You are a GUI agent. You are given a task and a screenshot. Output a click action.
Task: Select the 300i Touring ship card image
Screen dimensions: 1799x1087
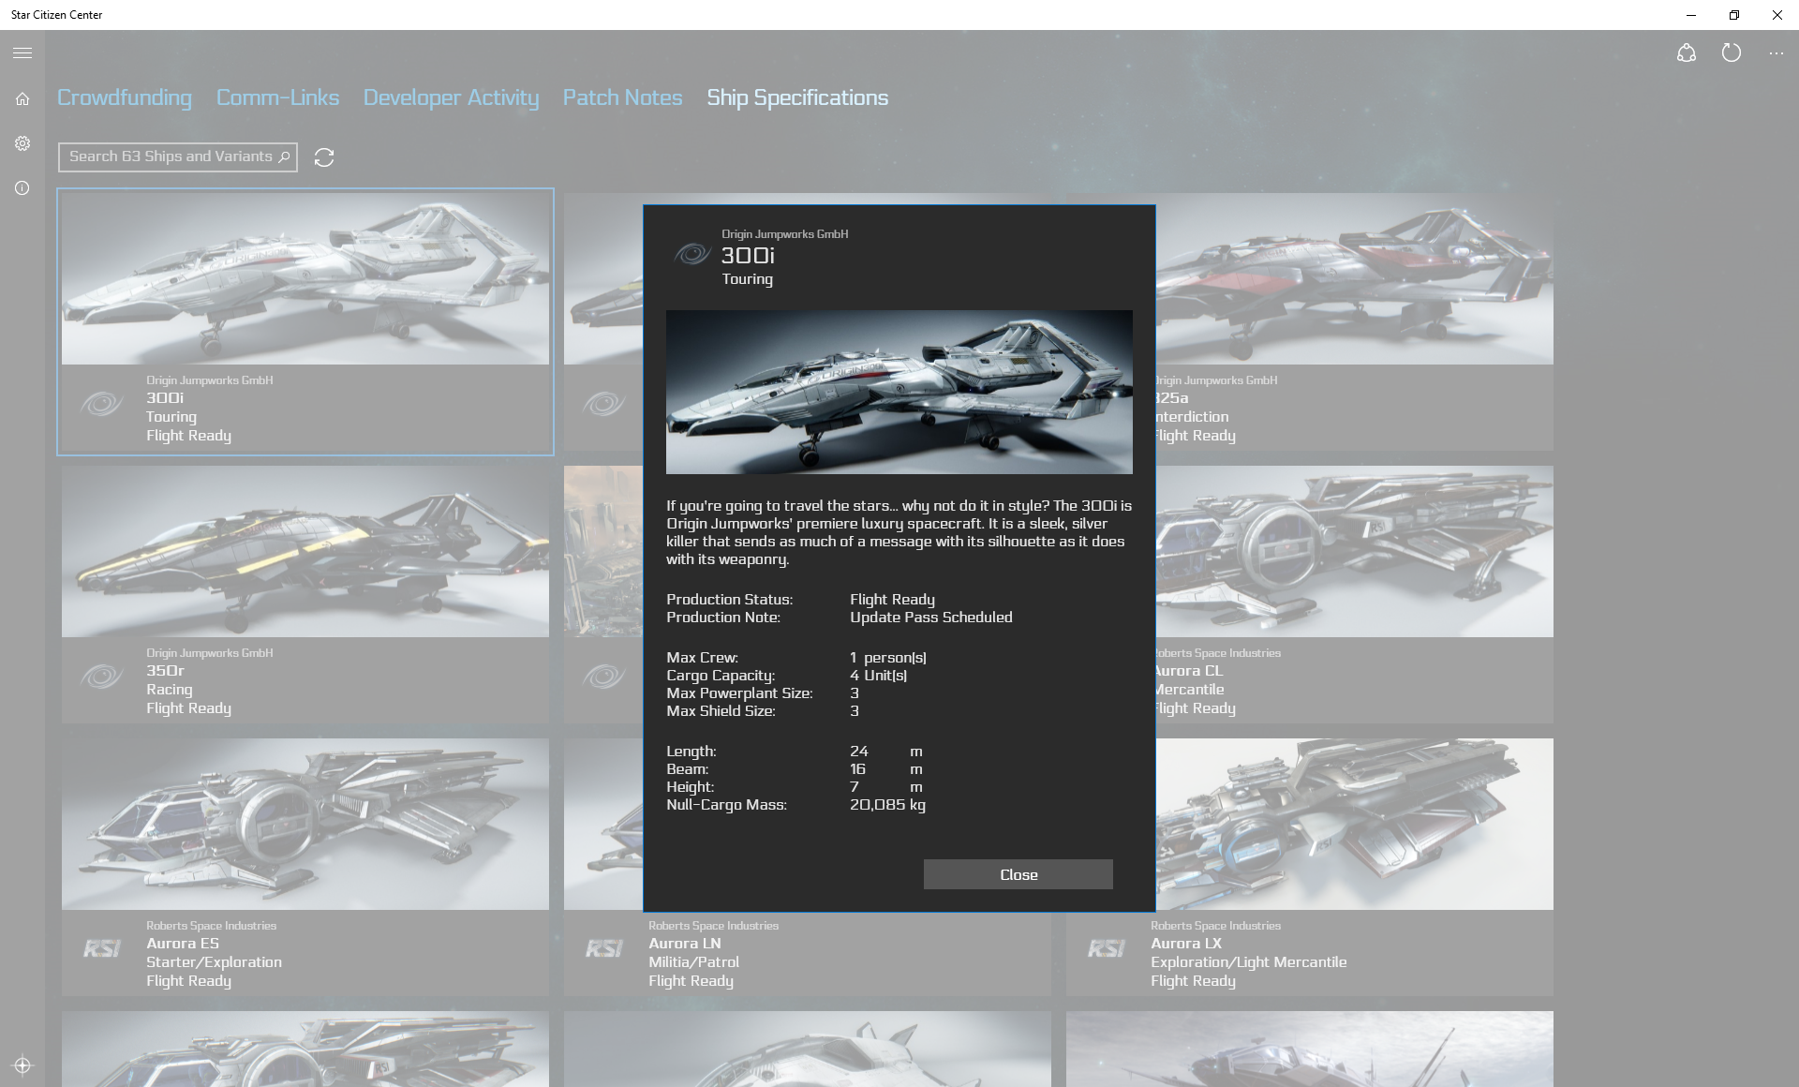pyautogui.click(x=305, y=278)
